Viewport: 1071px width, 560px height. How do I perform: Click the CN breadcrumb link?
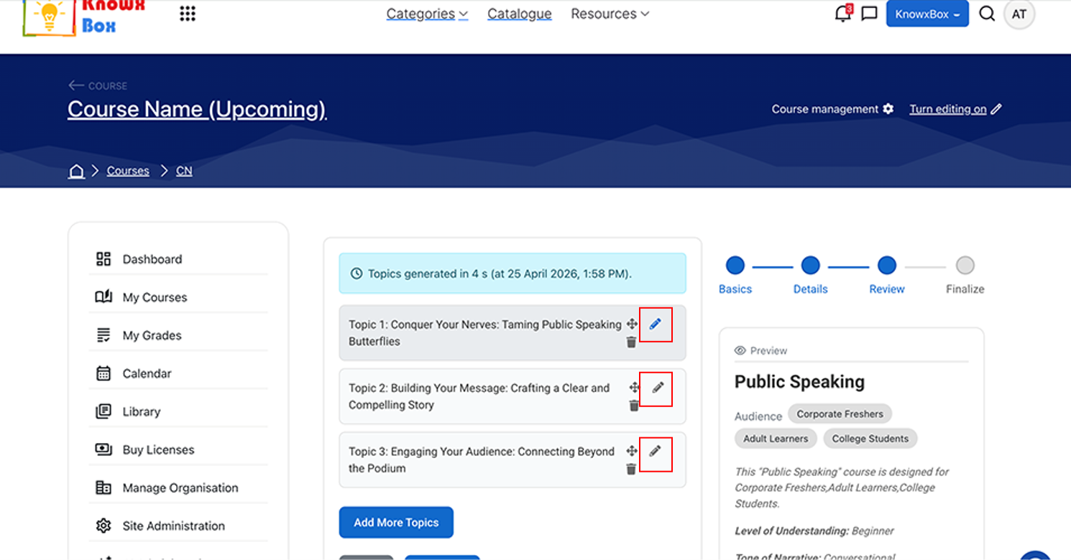coord(184,171)
